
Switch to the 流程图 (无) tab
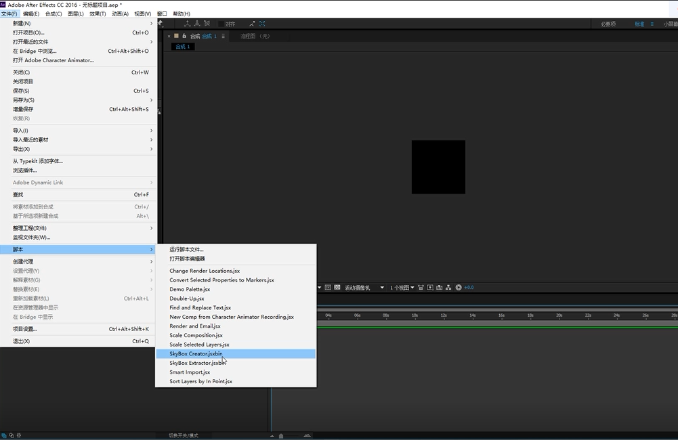coord(255,37)
